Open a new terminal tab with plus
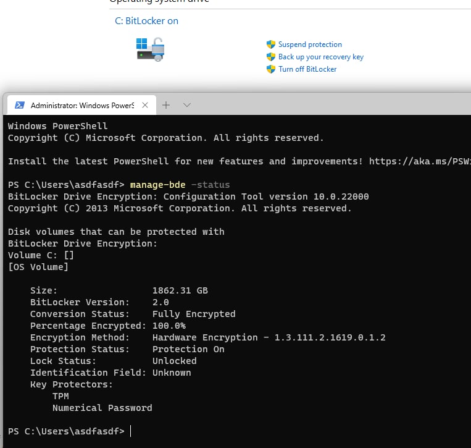This screenshot has width=471, height=448. pos(166,105)
